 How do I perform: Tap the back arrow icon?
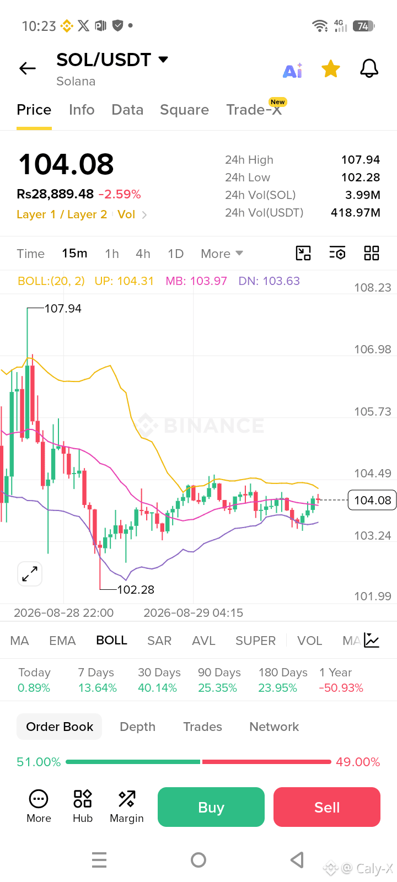[28, 68]
